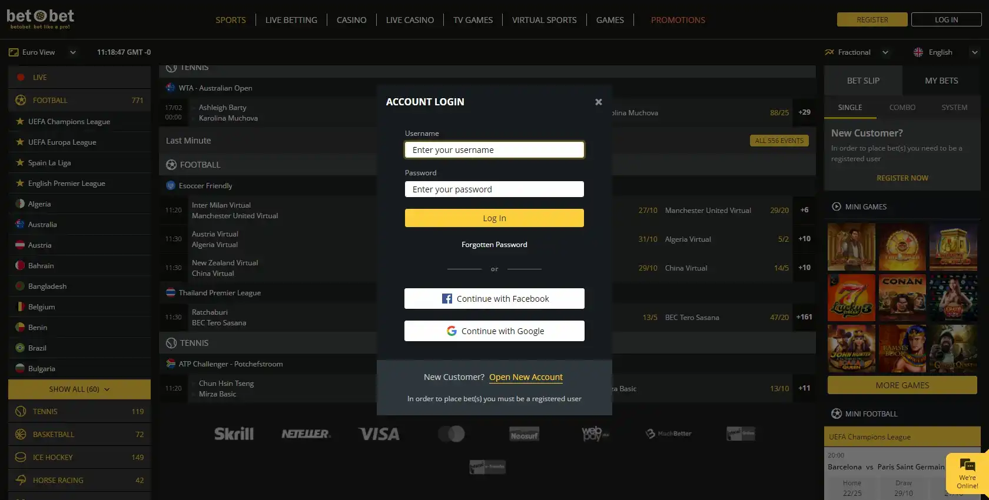
Task: Select the Lucky 3 mini game thumbnail
Action: (851, 298)
